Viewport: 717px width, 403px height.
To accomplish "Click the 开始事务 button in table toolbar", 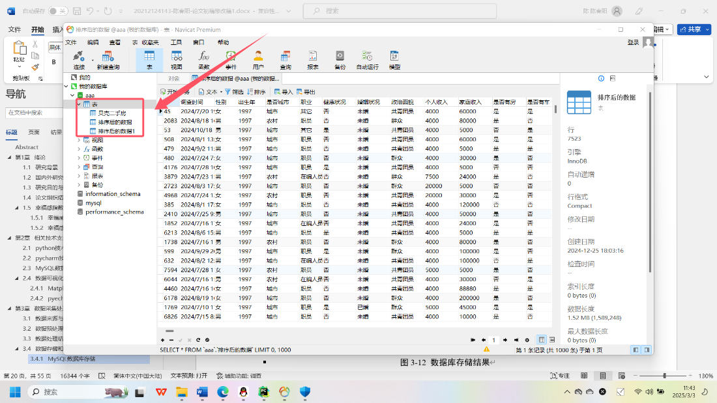I will click(x=174, y=92).
